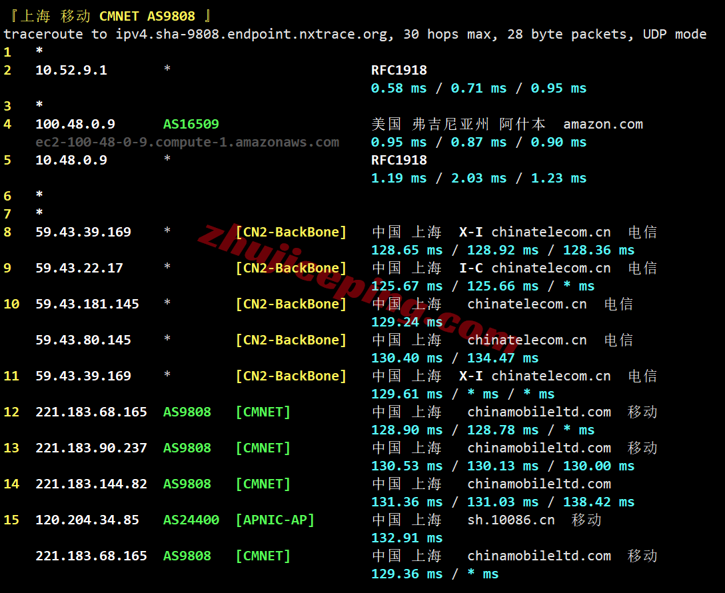Click IP 59.43.39.169 at hop 11
The height and width of the screenshot is (593, 725).
coord(83,376)
